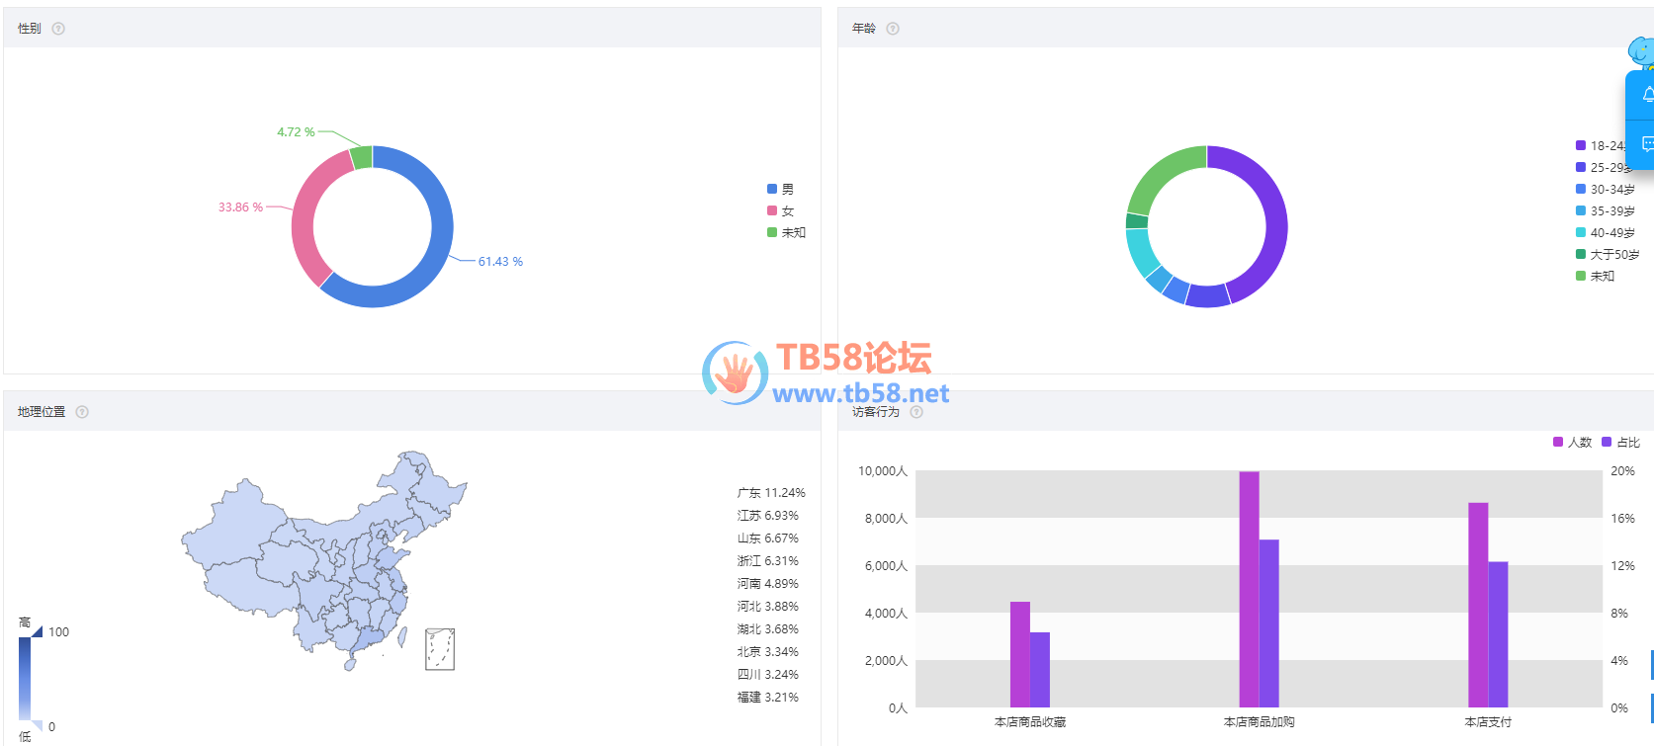Viewport: 1654px width, 746px height.
Task: Click the 北京 3.34% region entry
Action: (x=767, y=651)
